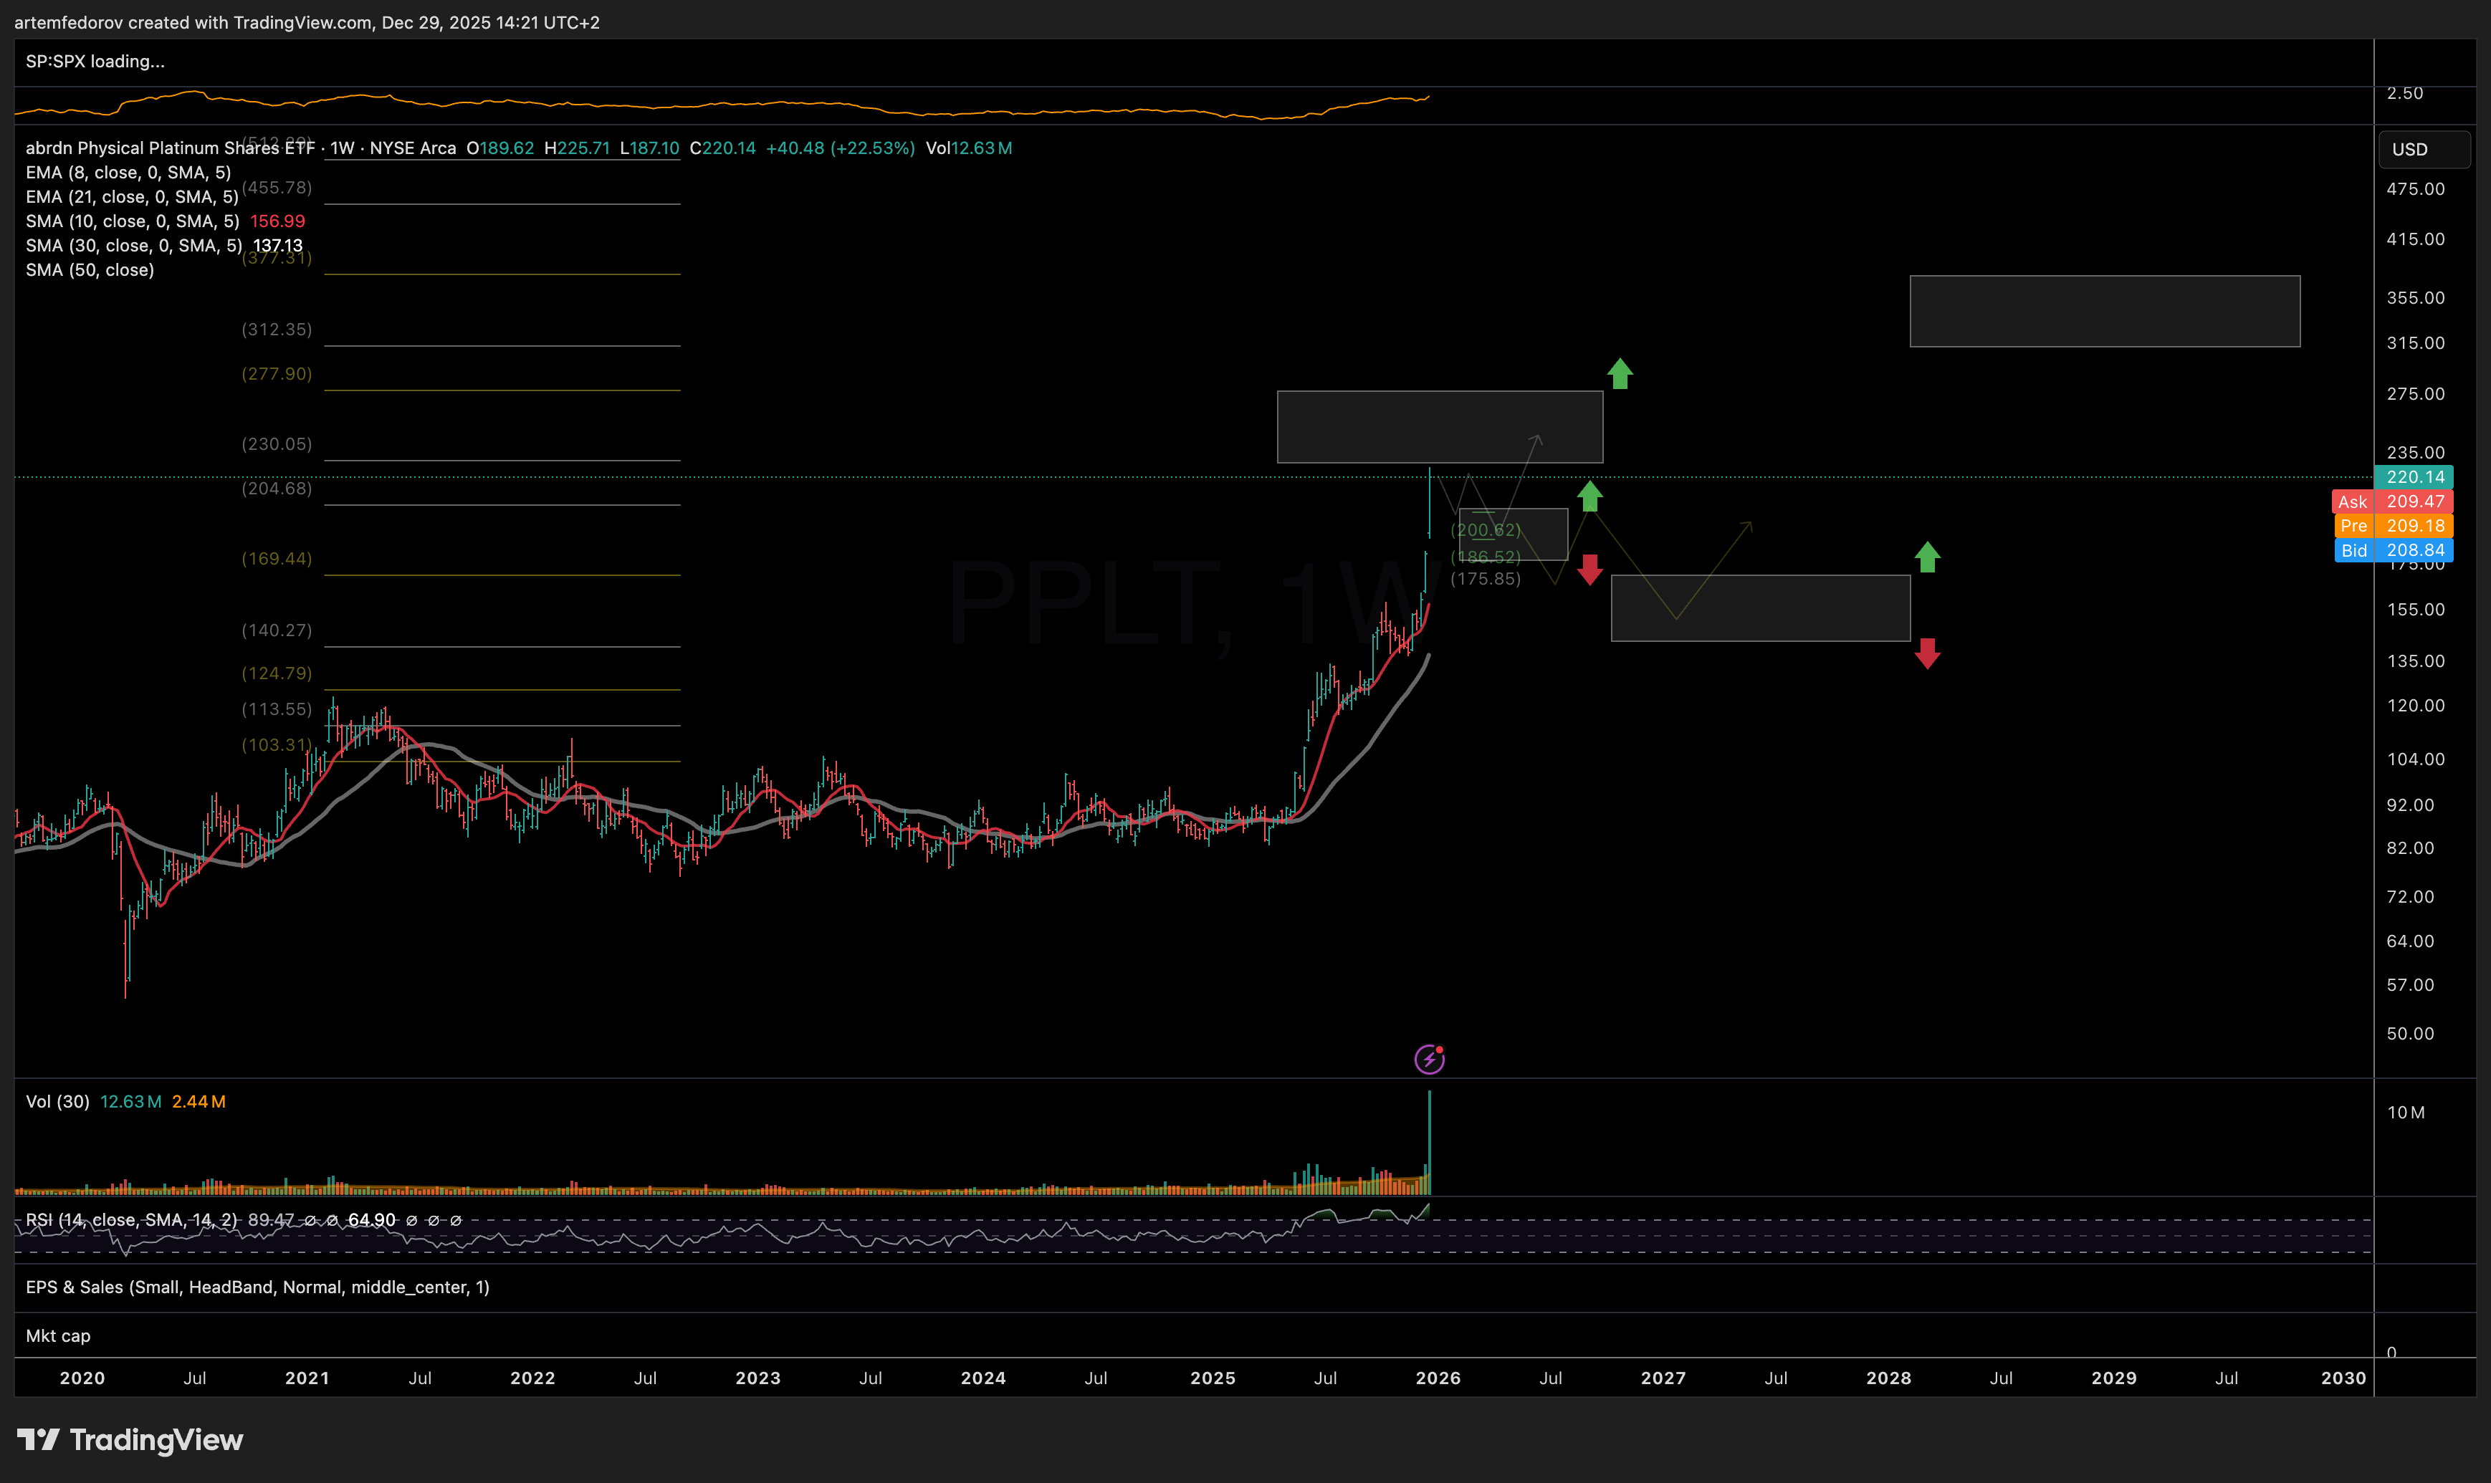Click the RSI 64.90 value

coord(372,1220)
